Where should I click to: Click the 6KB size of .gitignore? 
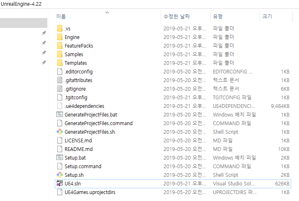285,89
